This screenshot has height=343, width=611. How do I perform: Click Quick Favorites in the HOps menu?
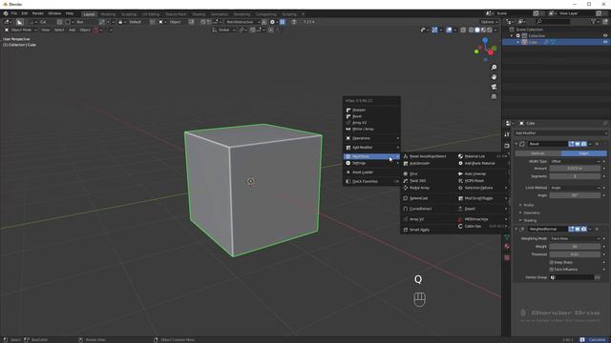pos(371,181)
